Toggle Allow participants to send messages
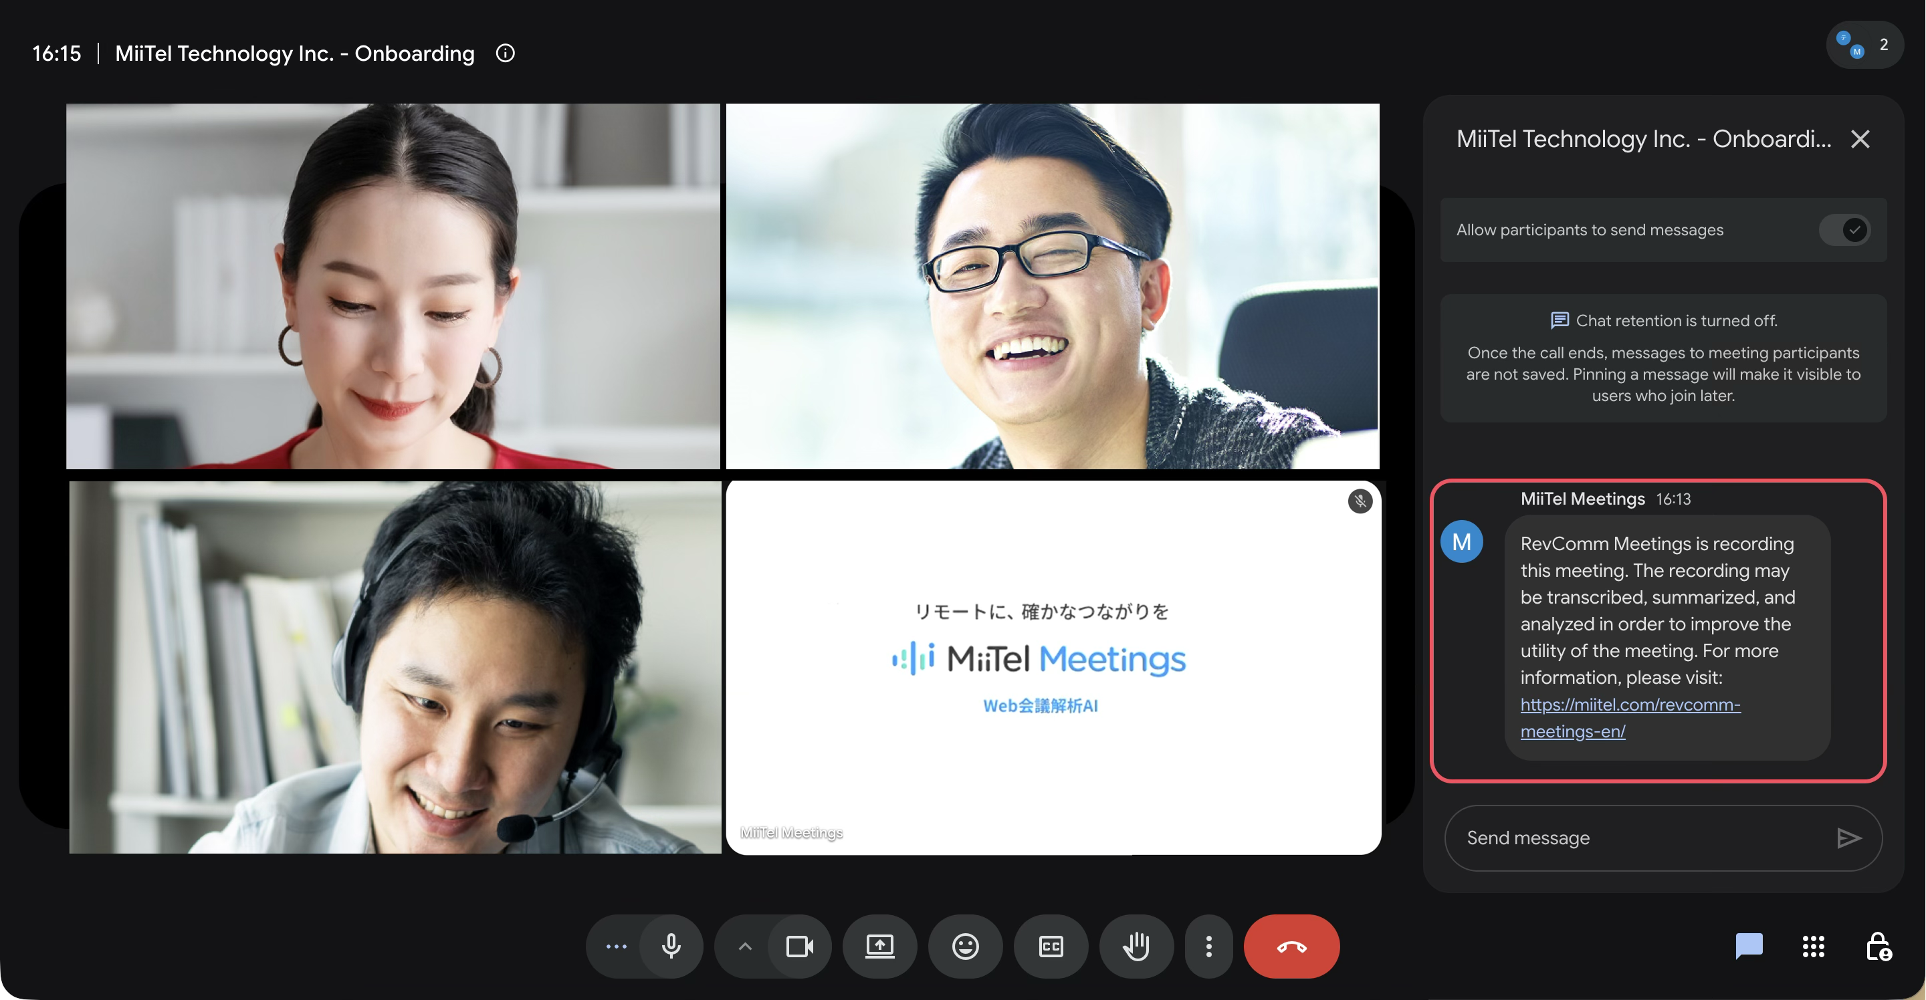This screenshot has width=1926, height=1000. [1844, 230]
